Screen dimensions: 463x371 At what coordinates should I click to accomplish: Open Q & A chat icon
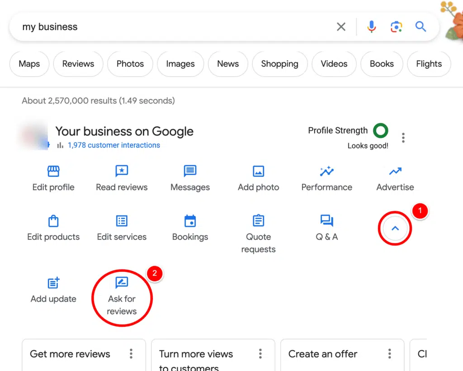coord(327,220)
